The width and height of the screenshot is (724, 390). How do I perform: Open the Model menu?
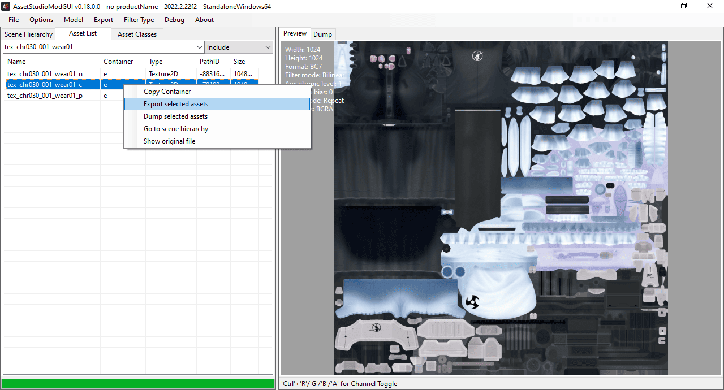[74, 20]
